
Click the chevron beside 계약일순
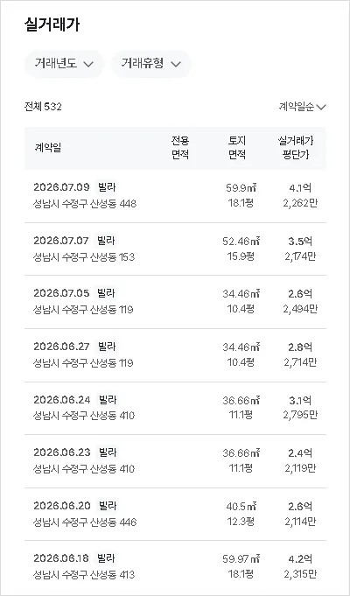click(x=321, y=108)
